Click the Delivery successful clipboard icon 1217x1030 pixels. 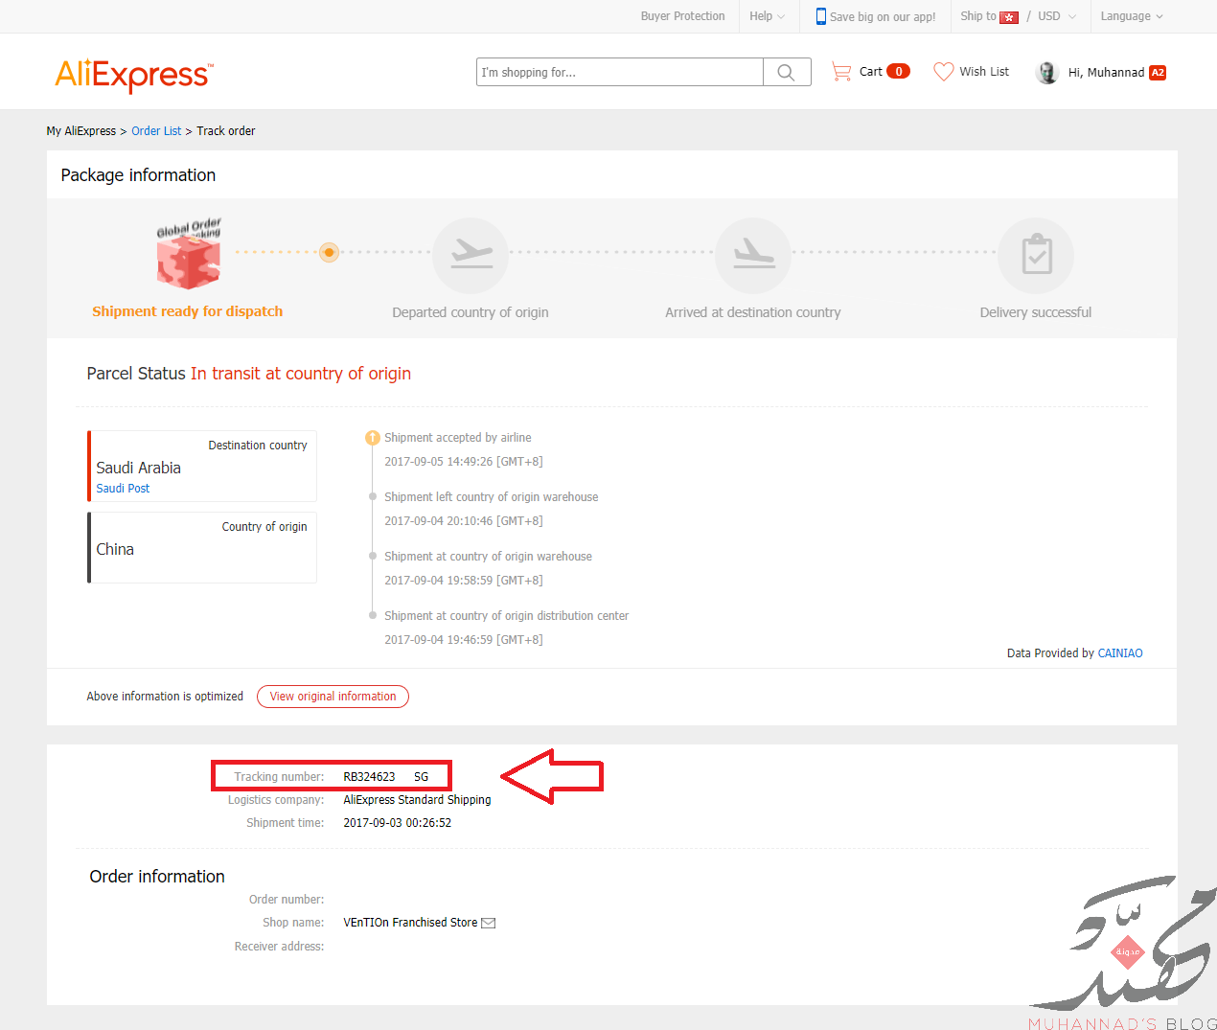[1036, 255]
